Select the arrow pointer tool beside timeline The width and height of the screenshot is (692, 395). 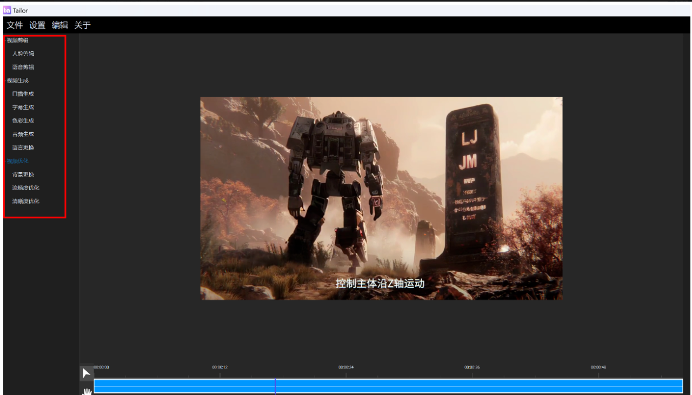pyautogui.click(x=86, y=373)
